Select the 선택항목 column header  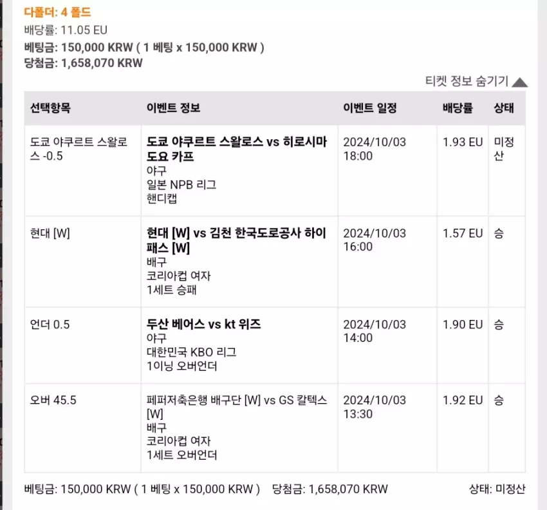click(x=51, y=108)
